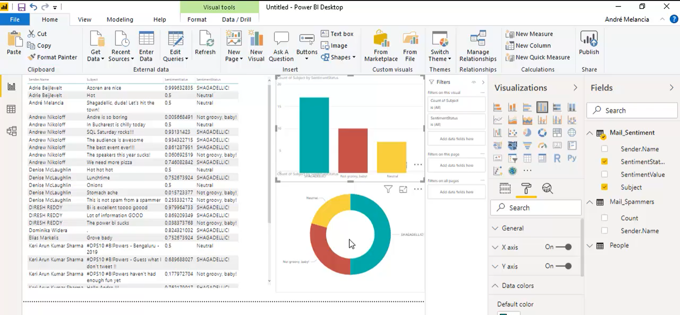This screenshot has height=315, width=680.
Task: Expand the People table
Action: click(x=590, y=245)
